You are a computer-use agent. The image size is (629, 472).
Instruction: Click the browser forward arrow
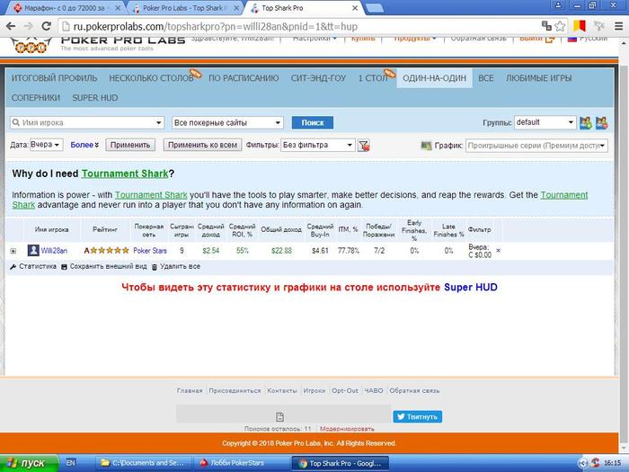(x=29, y=26)
